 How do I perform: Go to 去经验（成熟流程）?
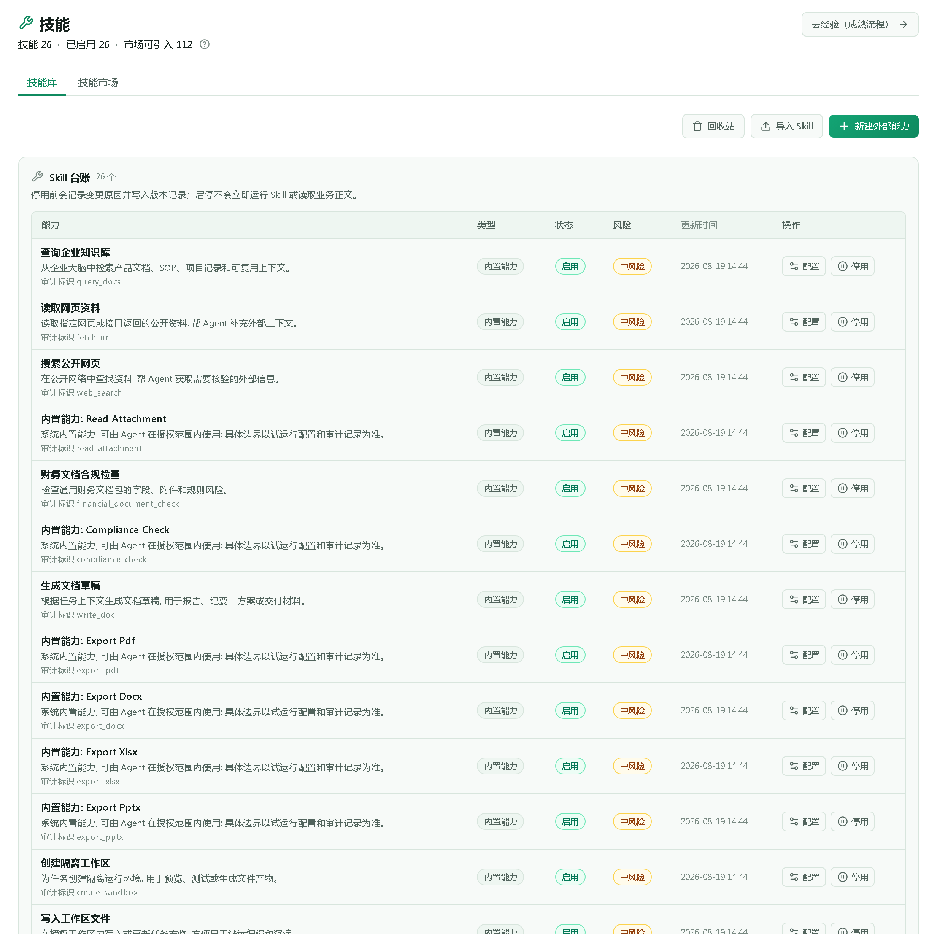[x=859, y=24]
